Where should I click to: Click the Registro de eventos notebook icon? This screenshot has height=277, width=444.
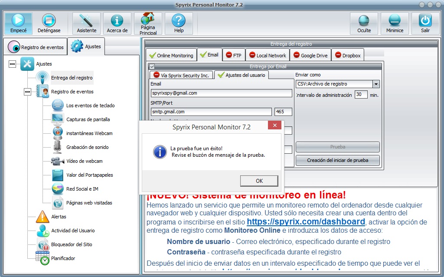[x=42, y=92]
